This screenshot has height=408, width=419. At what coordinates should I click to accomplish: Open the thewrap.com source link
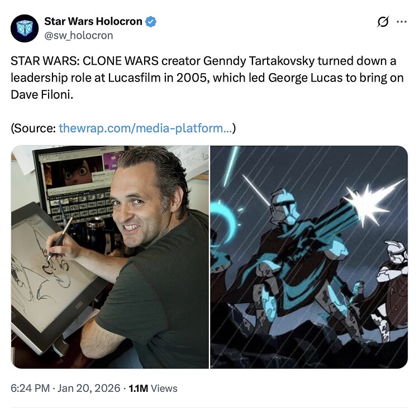click(145, 128)
